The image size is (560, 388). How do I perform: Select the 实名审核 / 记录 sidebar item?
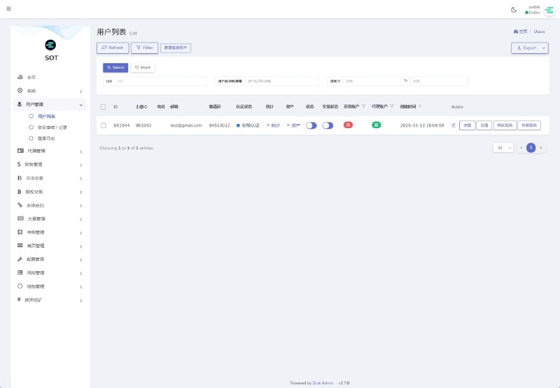click(52, 127)
